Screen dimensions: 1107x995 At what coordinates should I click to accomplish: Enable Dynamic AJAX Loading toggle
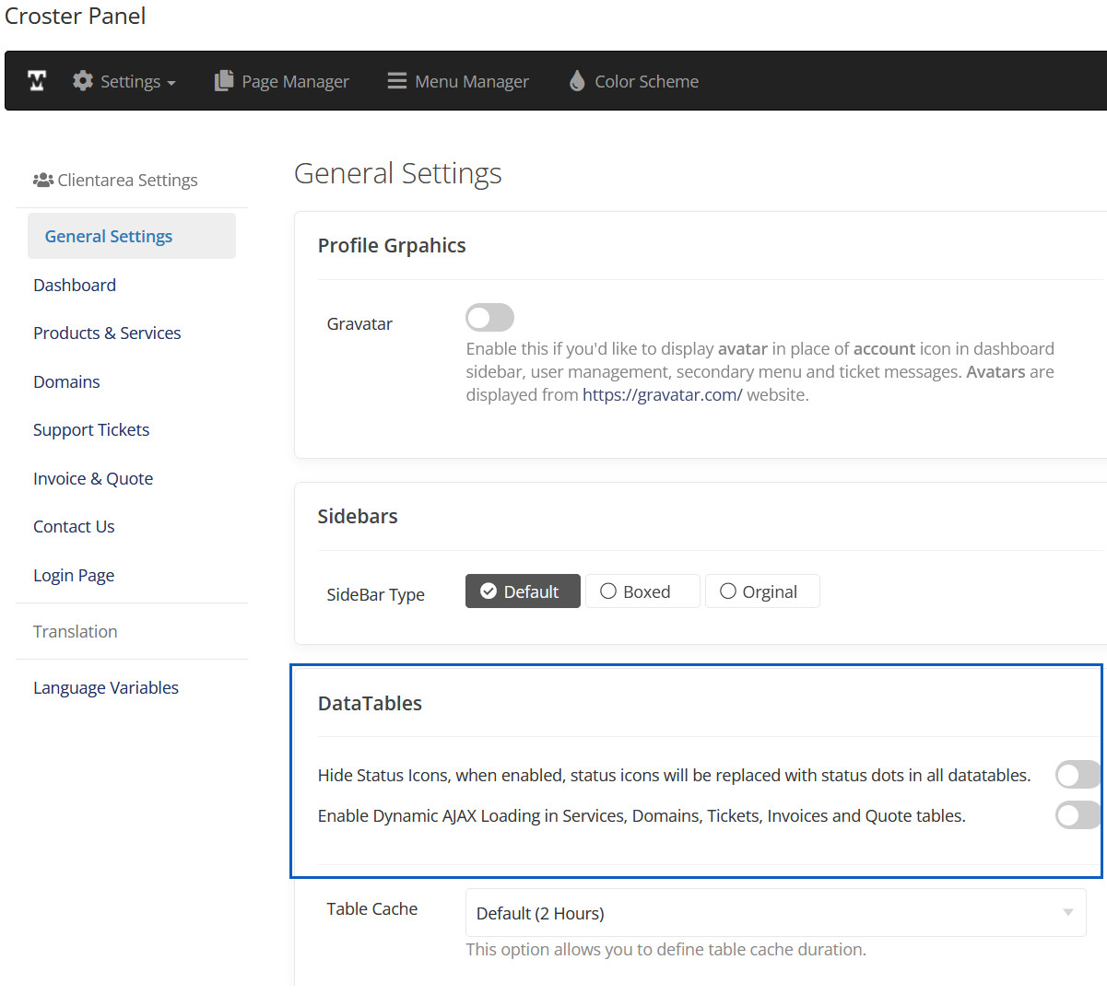[x=1077, y=815]
